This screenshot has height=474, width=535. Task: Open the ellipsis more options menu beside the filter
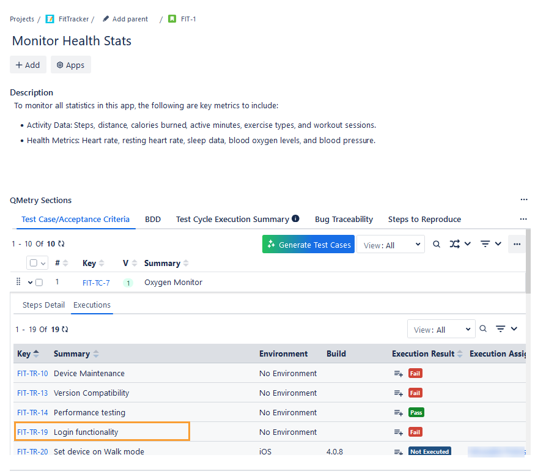[517, 243]
